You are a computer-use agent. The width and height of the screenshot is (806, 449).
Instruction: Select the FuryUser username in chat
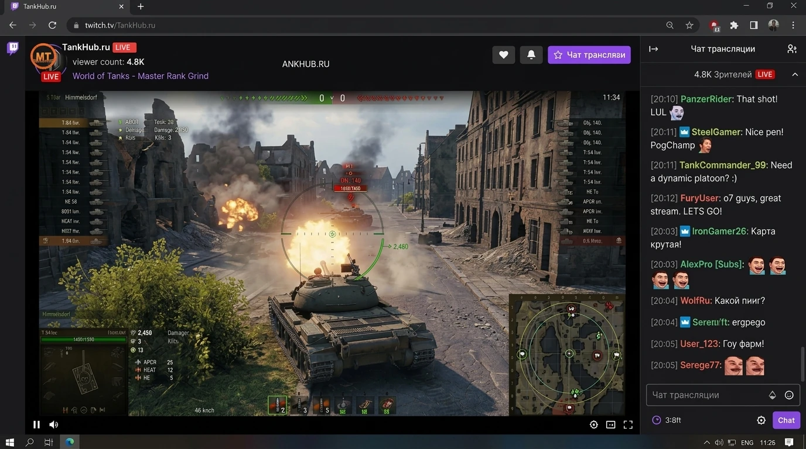pyautogui.click(x=699, y=198)
